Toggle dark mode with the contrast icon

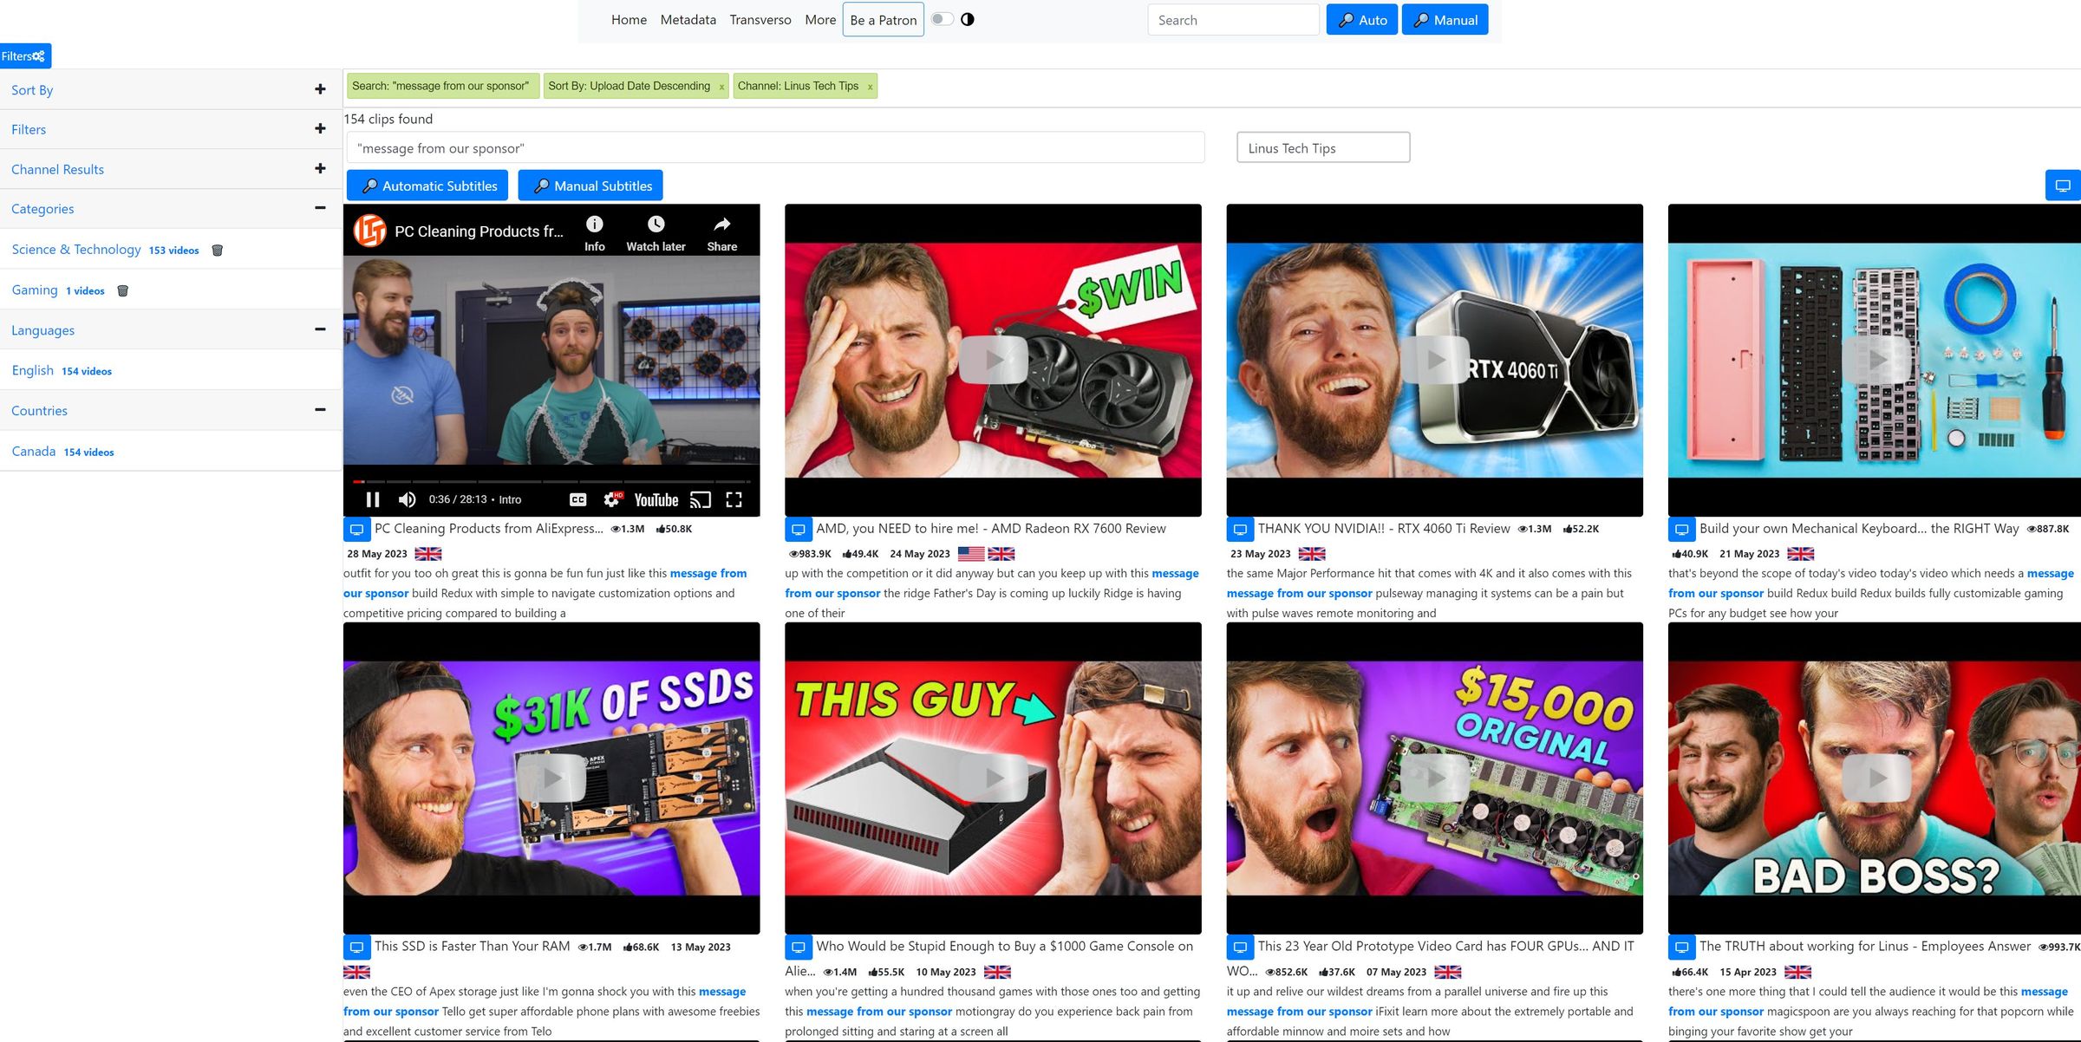click(x=969, y=18)
